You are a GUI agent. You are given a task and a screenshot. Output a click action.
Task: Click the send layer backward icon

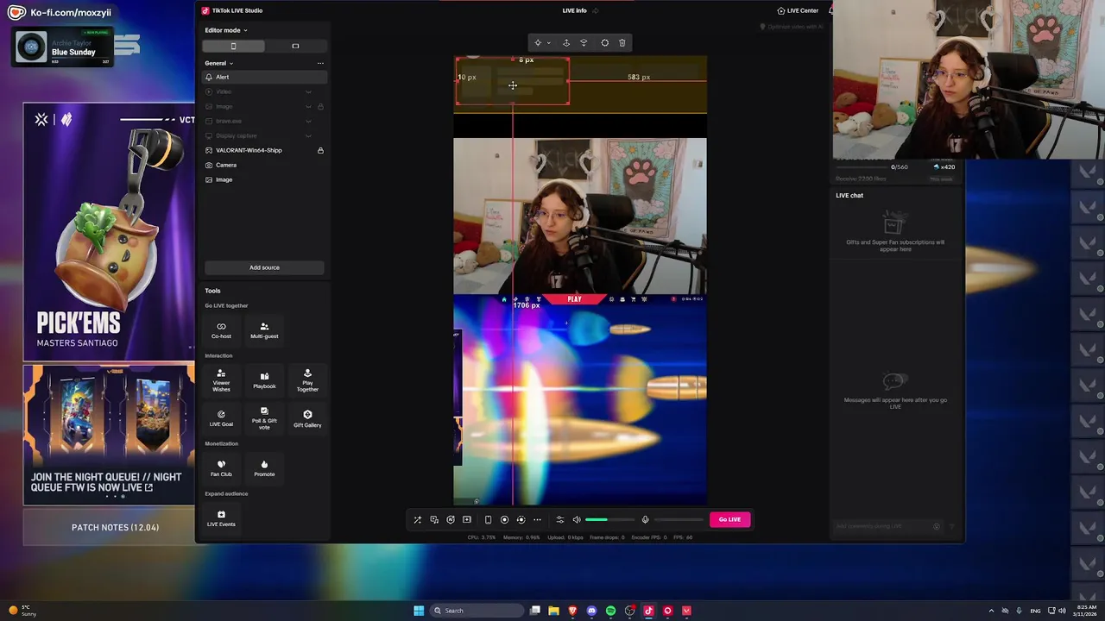tap(584, 42)
